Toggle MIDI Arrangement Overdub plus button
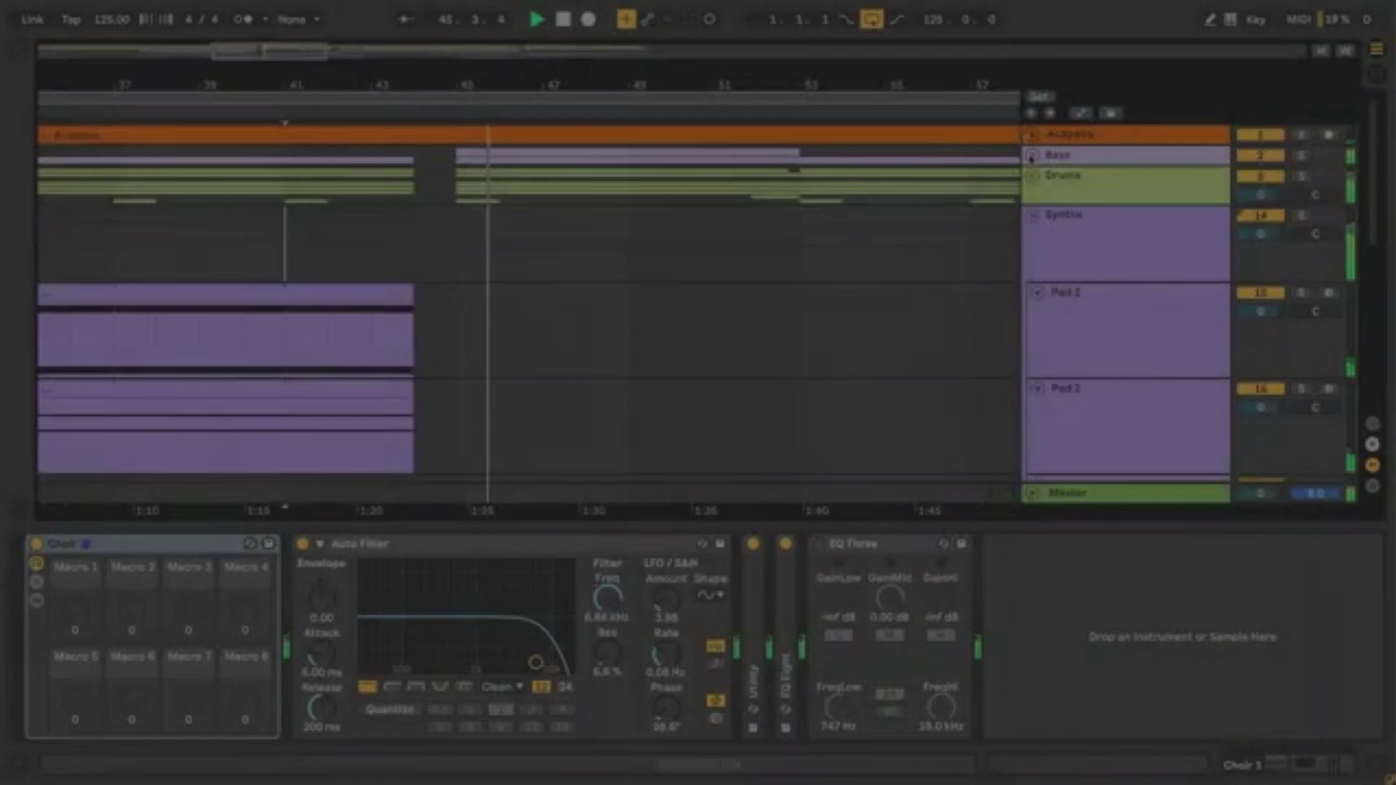Image resolution: width=1396 pixels, height=785 pixels. 626,20
